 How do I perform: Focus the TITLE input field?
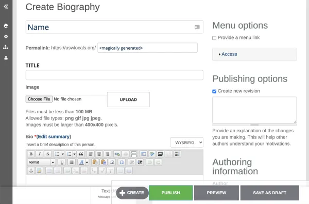[114, 75]
